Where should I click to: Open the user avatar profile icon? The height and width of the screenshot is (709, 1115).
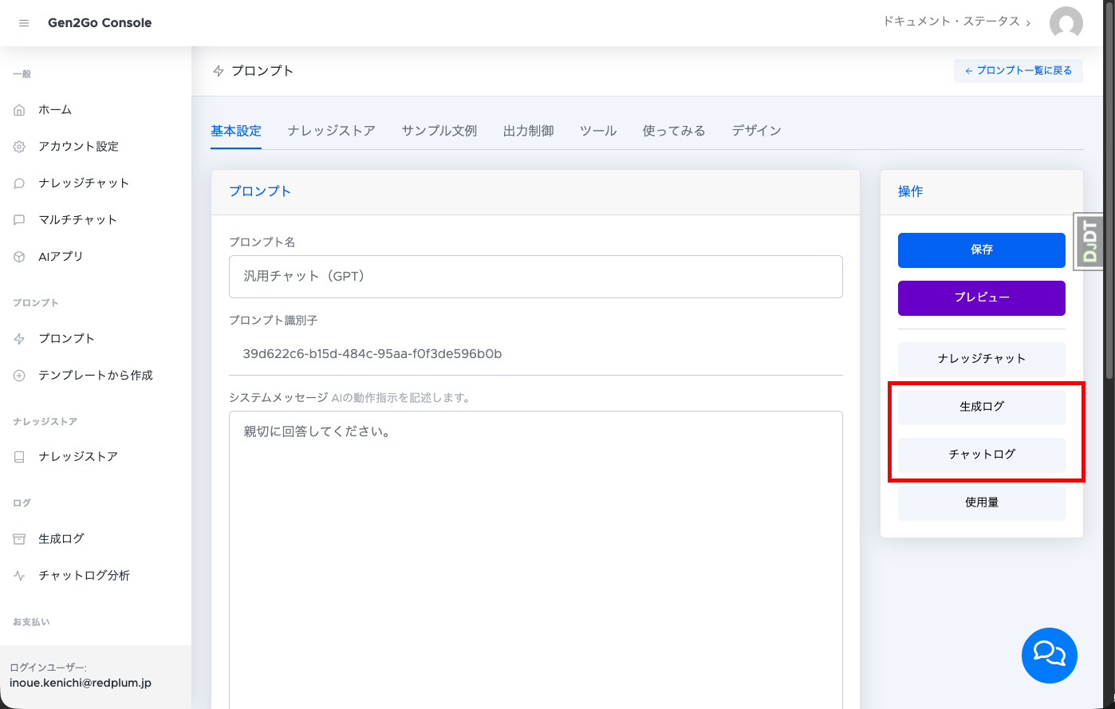click(1066, 23)
